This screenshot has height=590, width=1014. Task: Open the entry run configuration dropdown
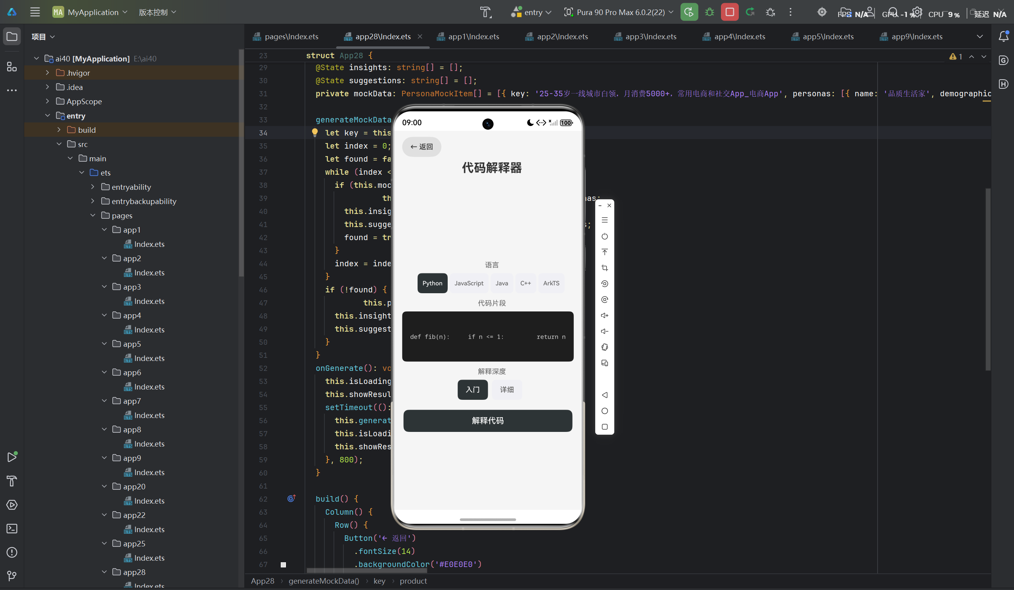(531, 12)
